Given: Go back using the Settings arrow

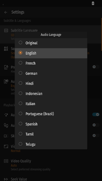Looking at the screenshot, I should (6, 12).
